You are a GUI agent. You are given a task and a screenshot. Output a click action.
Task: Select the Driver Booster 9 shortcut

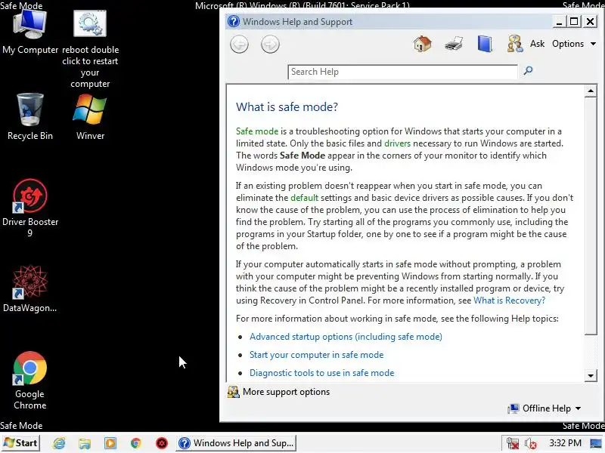coord(30,208)
